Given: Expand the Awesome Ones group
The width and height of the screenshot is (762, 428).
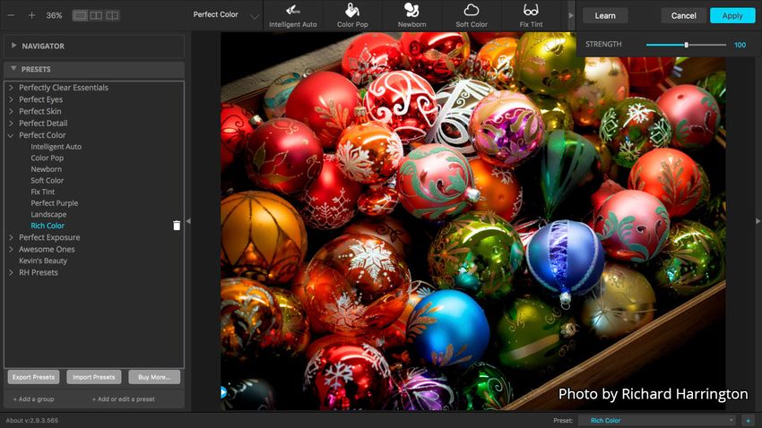Looking at the screenshot, I should (x=11, y=250).
